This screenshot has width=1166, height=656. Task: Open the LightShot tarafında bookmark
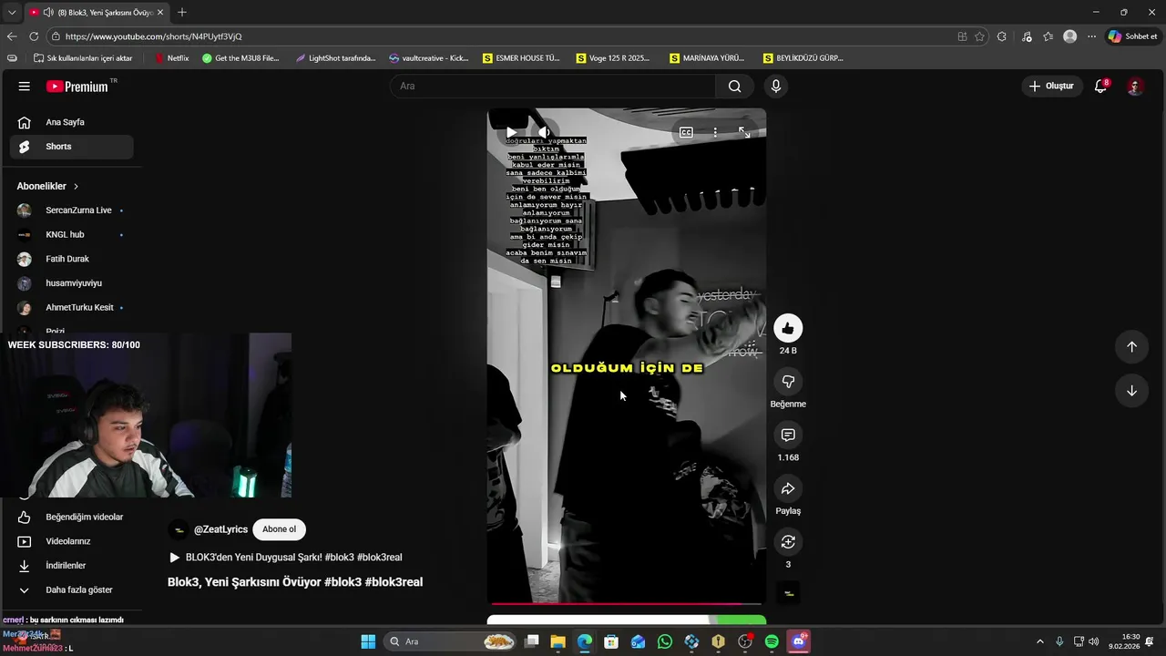[x=335, y=57]
